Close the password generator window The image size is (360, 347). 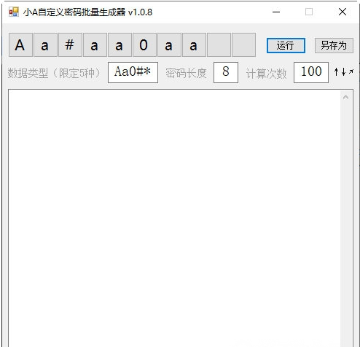[x=343, y=12]
